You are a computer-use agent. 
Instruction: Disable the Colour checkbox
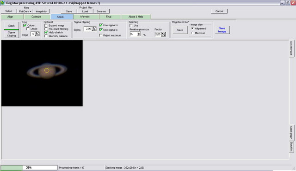click(x=25, y=25)
